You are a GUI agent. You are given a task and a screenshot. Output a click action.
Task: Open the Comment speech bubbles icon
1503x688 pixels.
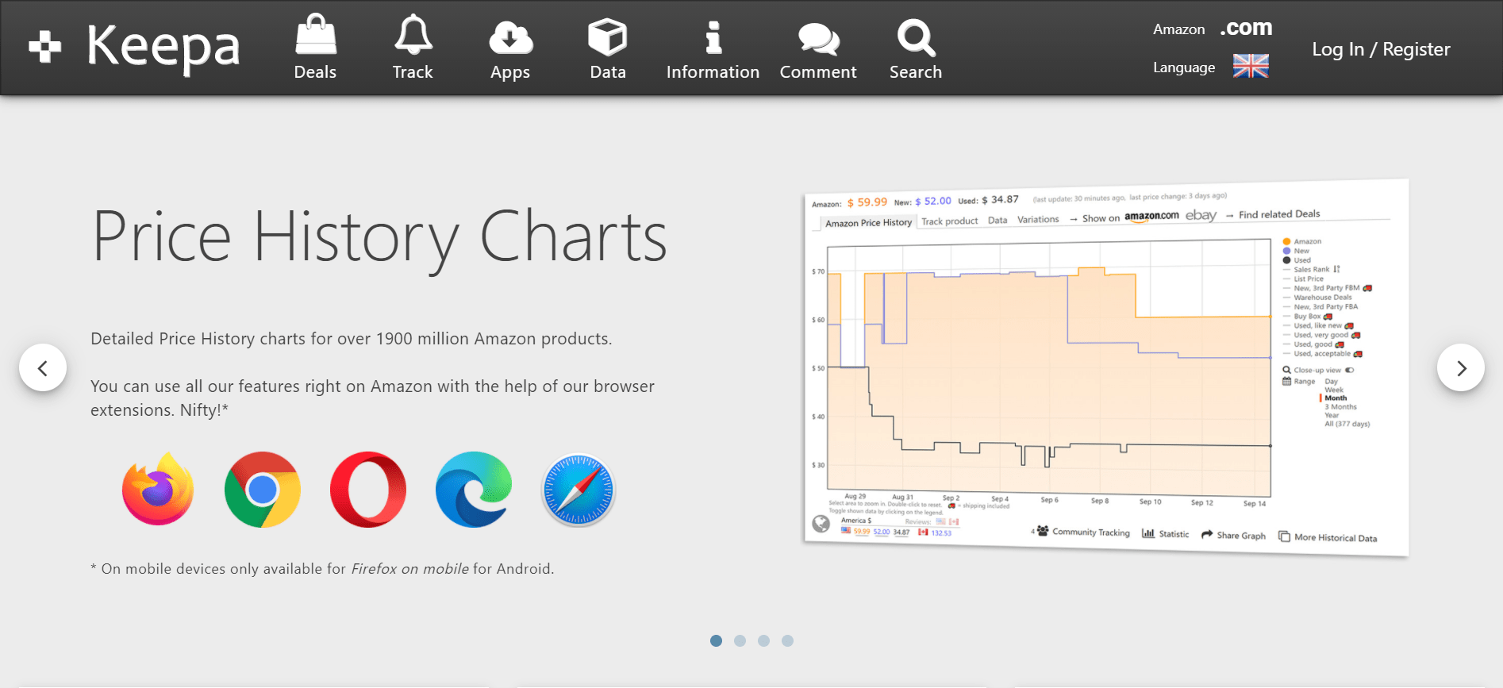tap(818, 39)
